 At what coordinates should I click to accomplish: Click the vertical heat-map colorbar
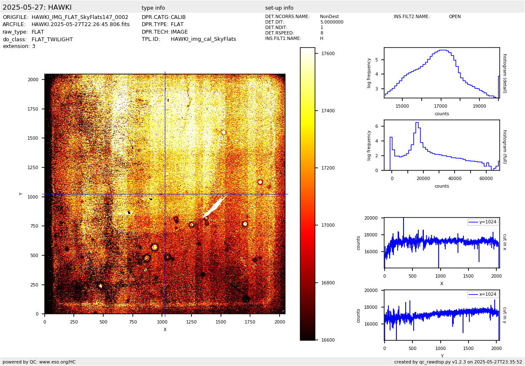click(307, 194)
